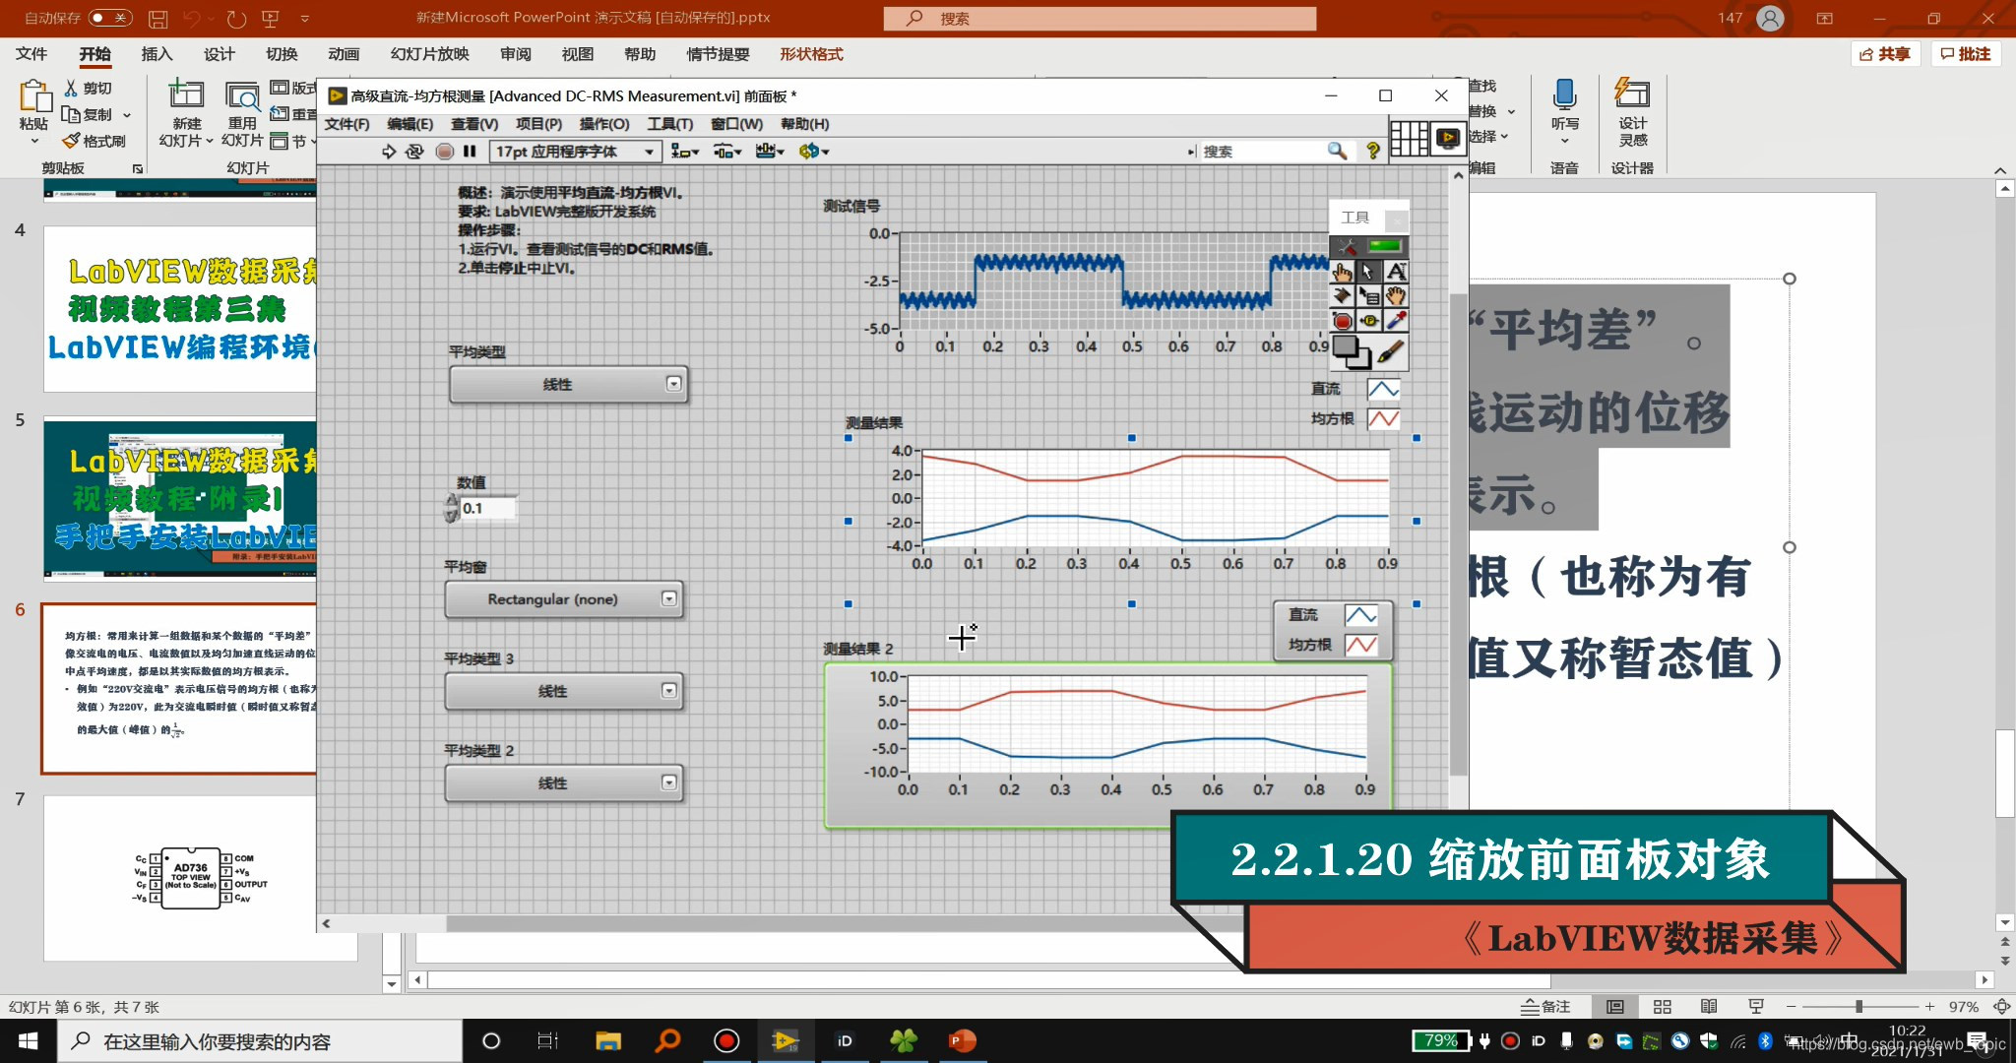The image size is (2016, 1063).
Task: Open File Explorer from taskbar
Action: pyautogui.click(x=607, y=1041)
